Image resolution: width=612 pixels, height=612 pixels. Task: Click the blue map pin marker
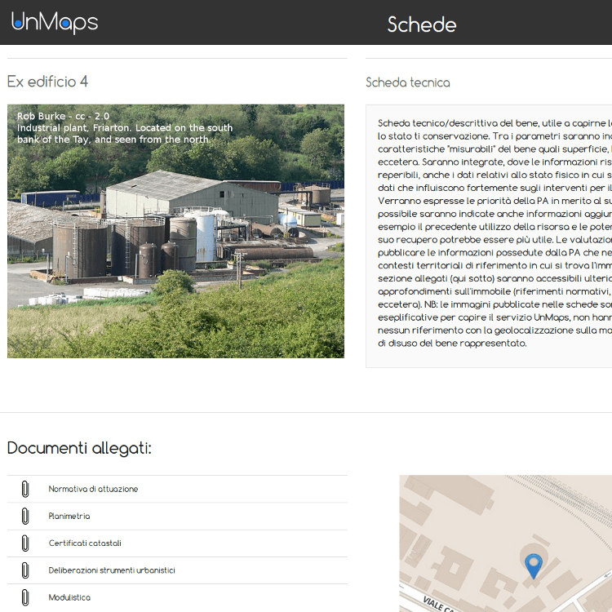click(x=533, y=566)
